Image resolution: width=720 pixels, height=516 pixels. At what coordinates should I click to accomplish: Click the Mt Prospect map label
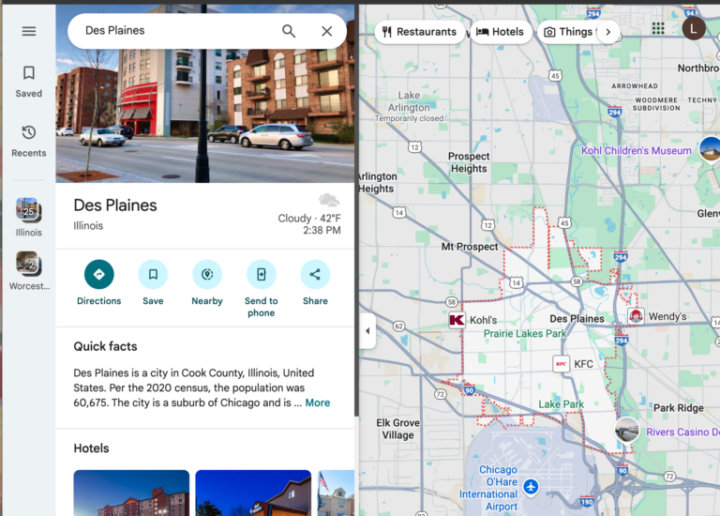pyautogui.click(x=470, y=247)
